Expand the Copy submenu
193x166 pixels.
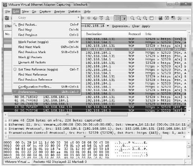46,18
